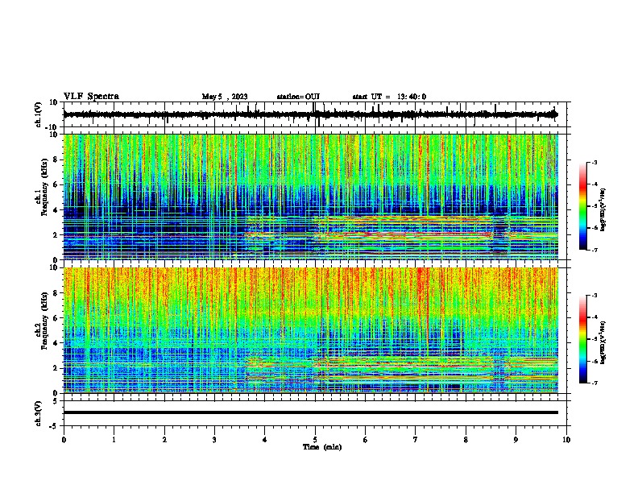Click the "2" kHz tick of ch.1 spectrogram

[x=56, y=234]
